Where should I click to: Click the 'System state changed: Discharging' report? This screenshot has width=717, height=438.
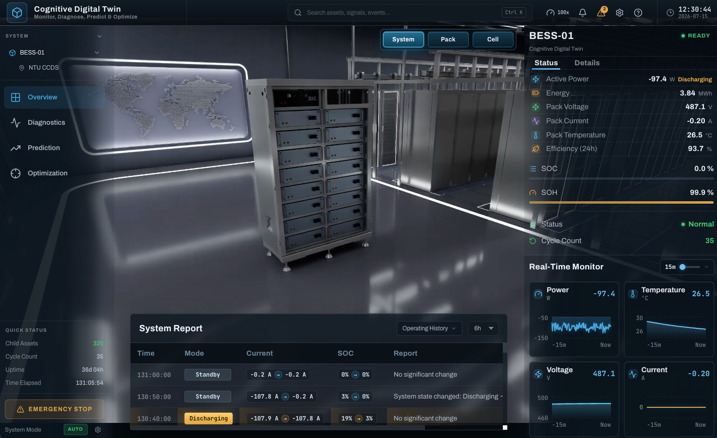click(448, 397)
